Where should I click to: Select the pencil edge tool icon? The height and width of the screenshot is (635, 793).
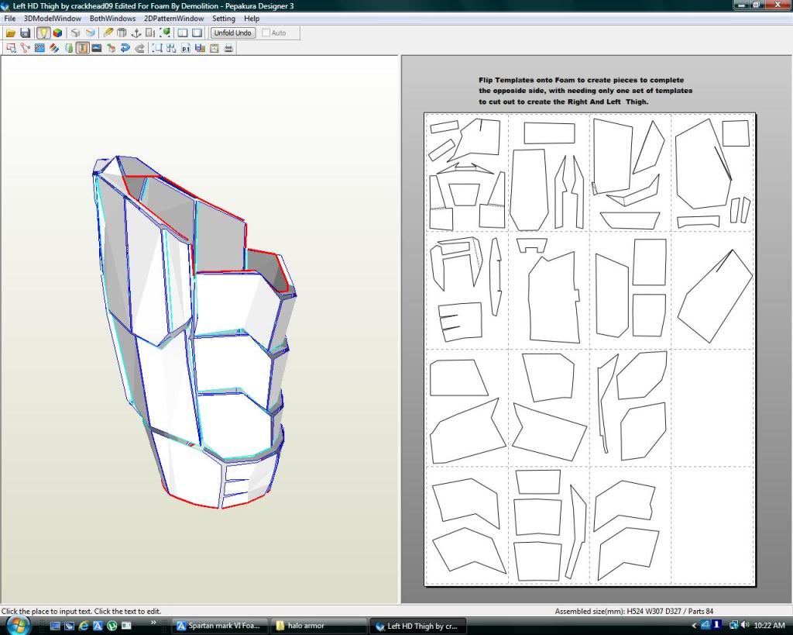pyautogui.click(x=108, y=33)
